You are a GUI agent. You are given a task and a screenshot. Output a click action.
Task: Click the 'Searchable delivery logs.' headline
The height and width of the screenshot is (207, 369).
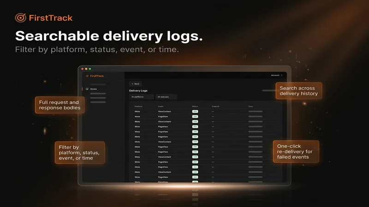coord(109,36)
